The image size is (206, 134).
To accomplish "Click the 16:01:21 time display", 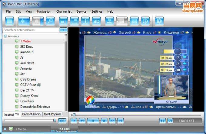I will tap(186, 121).
